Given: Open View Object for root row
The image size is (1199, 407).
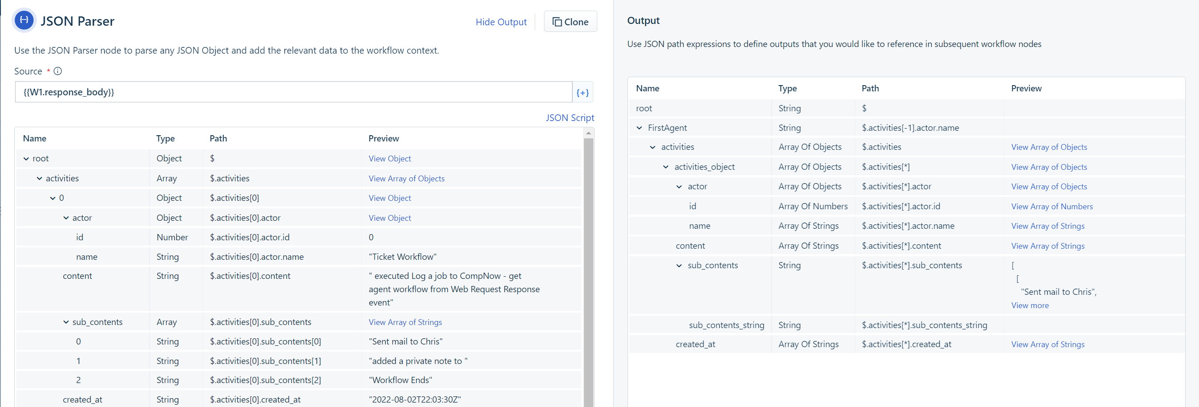Looking at the screenshot, I should click(x=390, y=159).
